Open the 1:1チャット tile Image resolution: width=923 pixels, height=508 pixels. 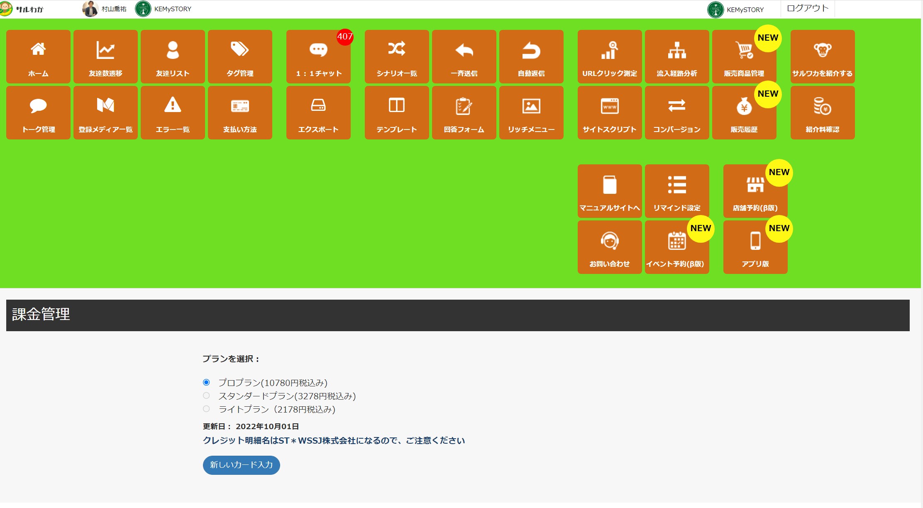tap(318, 56)
